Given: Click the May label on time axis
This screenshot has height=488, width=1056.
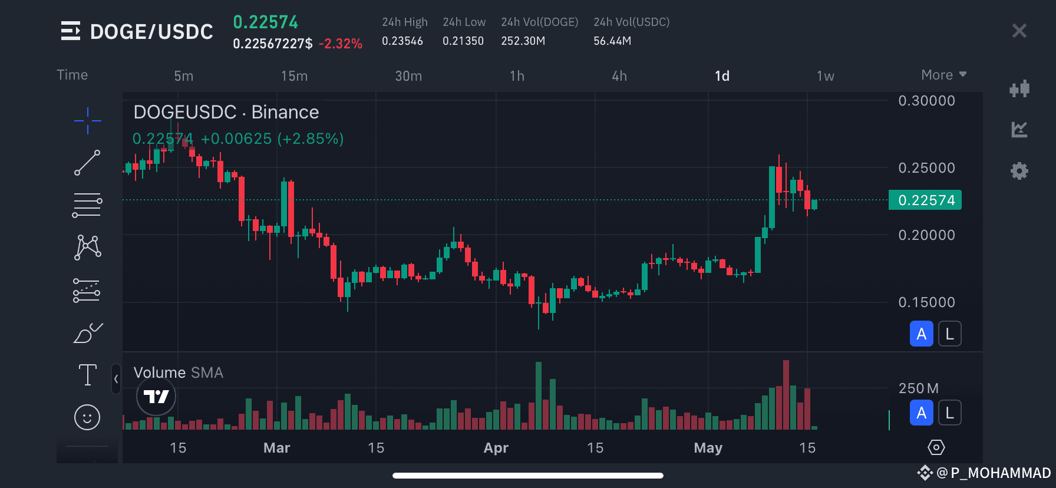Looking at the screenshot, I should point(708,448).
